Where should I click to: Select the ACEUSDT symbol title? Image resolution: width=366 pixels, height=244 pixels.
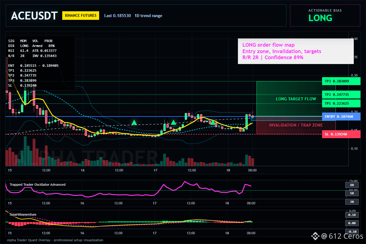[34, 16]
